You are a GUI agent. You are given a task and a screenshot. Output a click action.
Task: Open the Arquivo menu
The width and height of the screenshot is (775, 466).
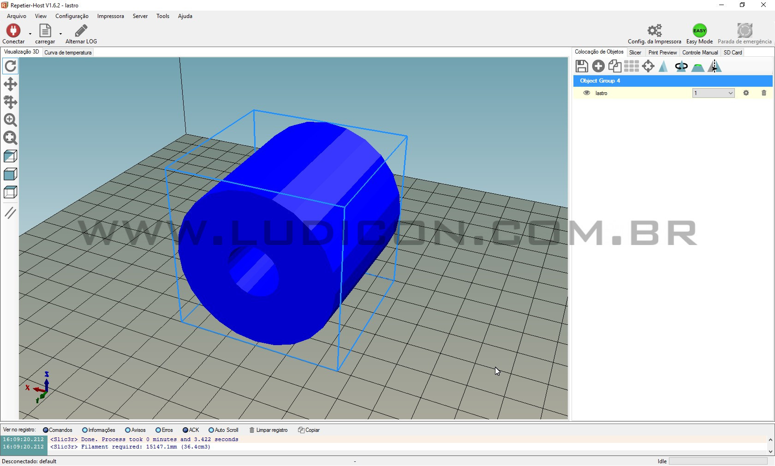point(17,16)
